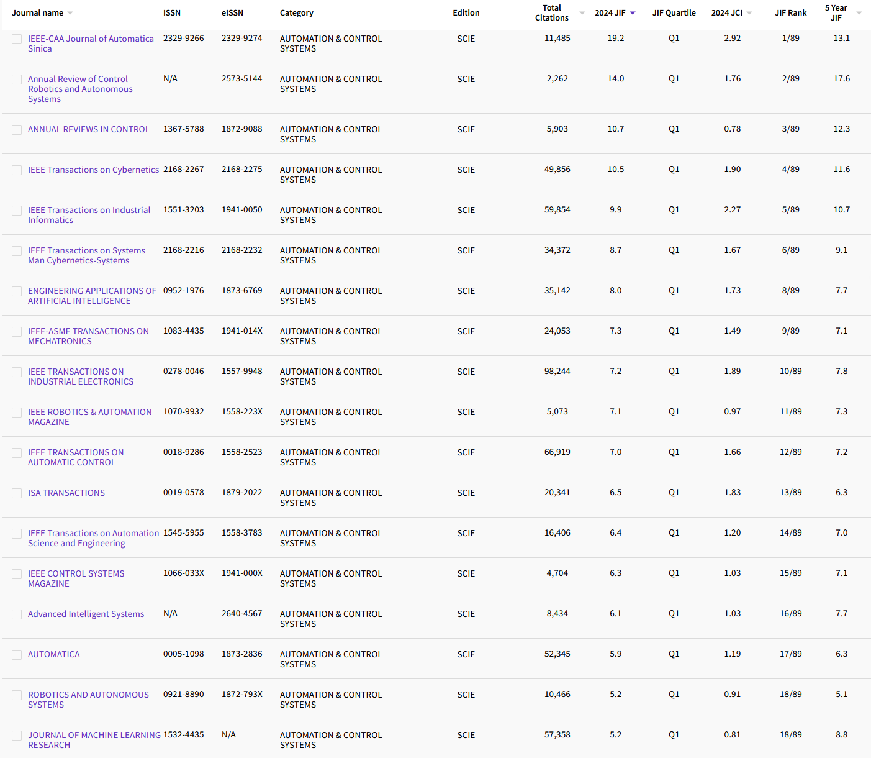Viewport: 871px width, 758px height.
Task: Sort by 5 Year JIF arrow
Action: tap(859, 13)
